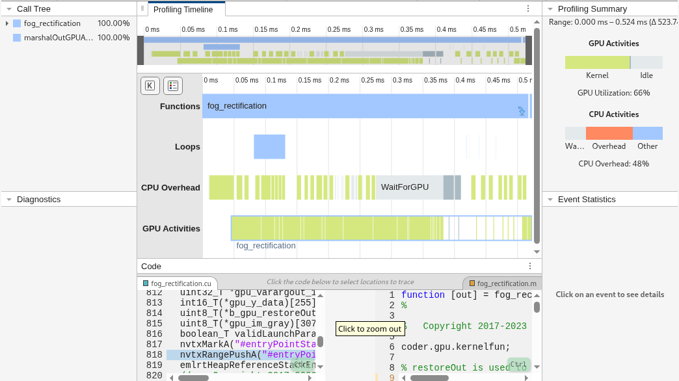Collapse the Event Statistics panel

click(x=550, y=200)
